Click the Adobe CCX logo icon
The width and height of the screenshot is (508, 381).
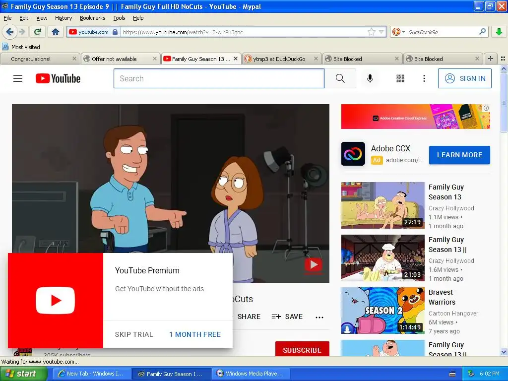click(353, 154)
